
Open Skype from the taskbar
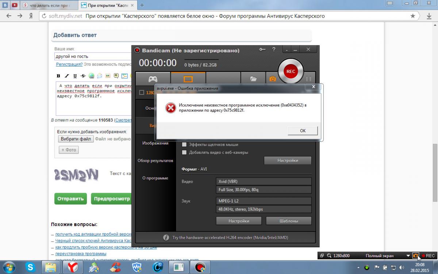pos(30,267)
